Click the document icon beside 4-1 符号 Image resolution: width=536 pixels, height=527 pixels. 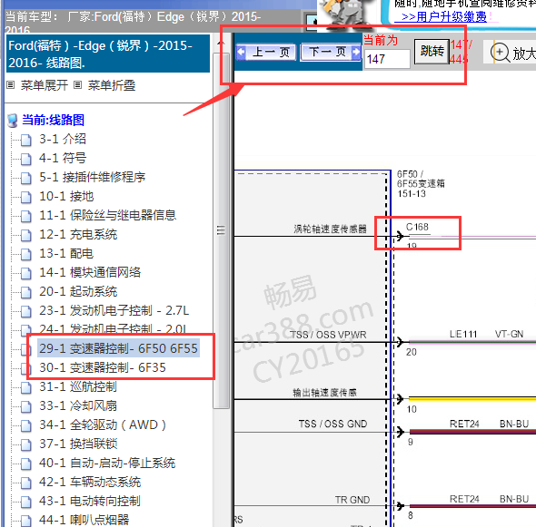point(26,159)
